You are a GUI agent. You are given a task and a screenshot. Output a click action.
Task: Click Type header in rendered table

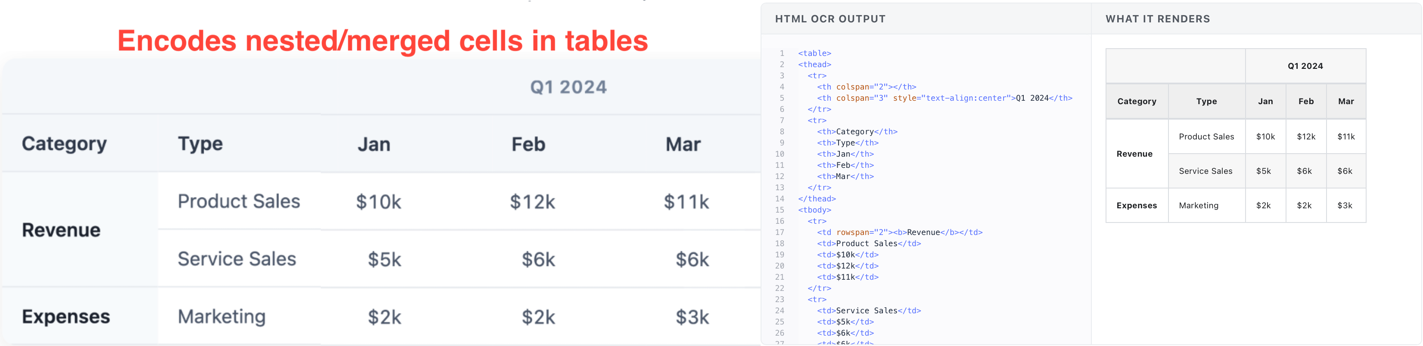[x=1206, y=102]
